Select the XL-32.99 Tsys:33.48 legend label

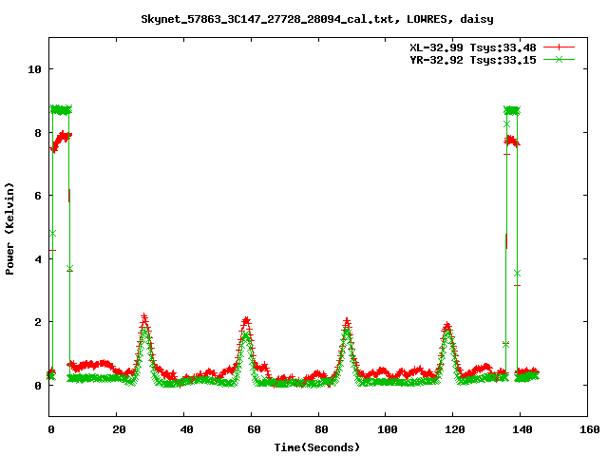(x=473, y=47)
